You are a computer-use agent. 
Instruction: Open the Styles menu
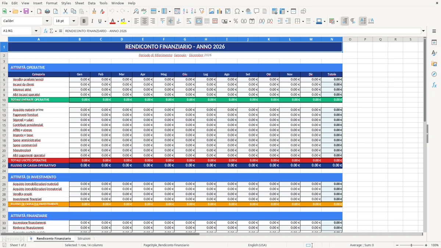[x=66, y=3]
